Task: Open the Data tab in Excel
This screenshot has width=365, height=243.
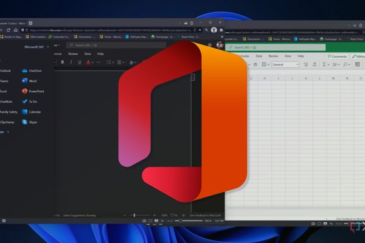Action: pos(259,56)
